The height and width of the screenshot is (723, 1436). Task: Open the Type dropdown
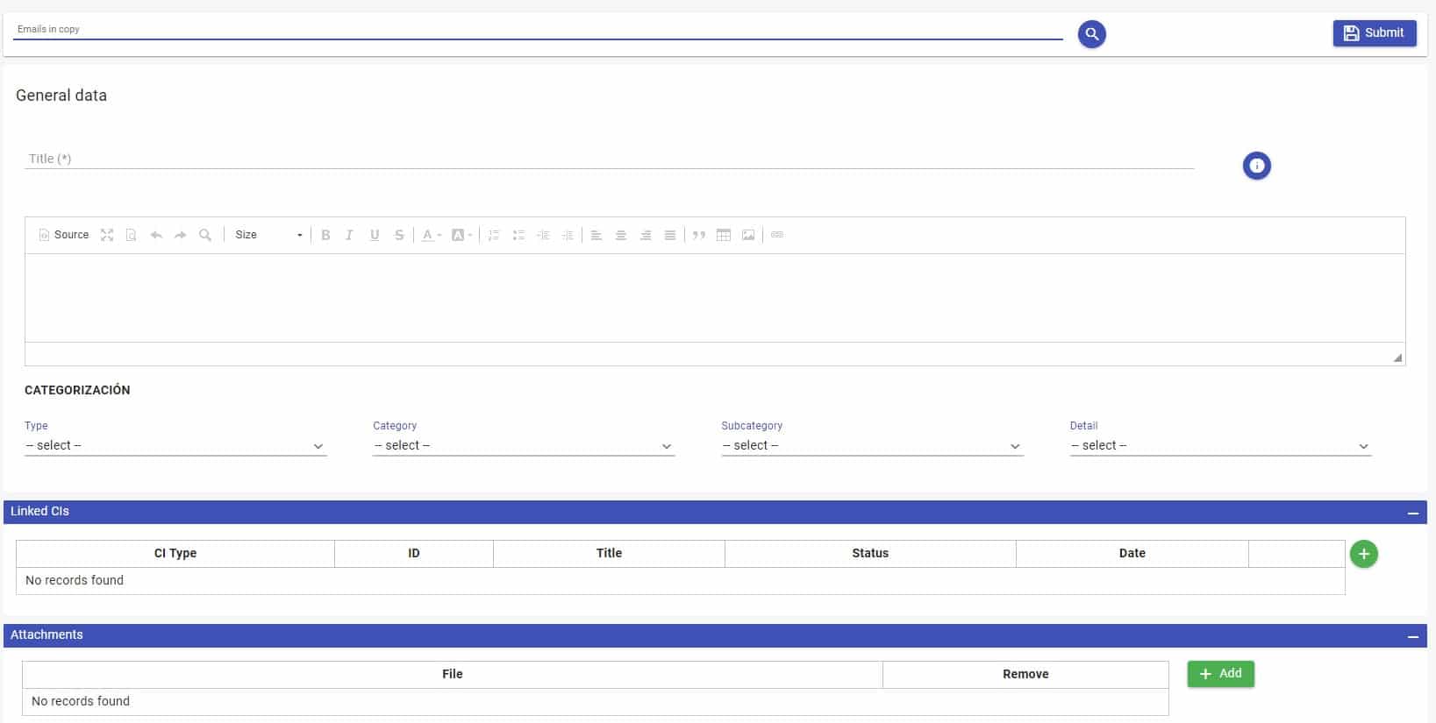175,445
